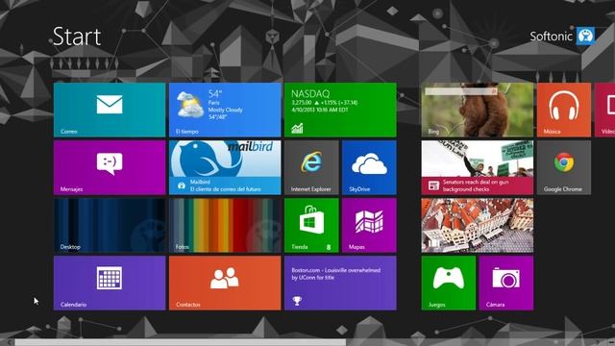Open El tiempo weather tile
Image resolution: width=615 pixels, height=346 pixels.
tap(225, 110)
